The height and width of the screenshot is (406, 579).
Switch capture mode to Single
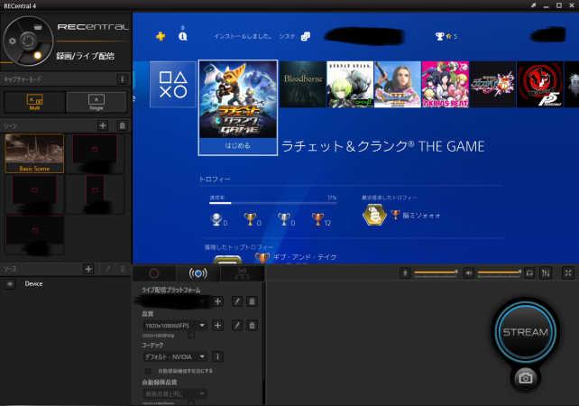point(96,102)
